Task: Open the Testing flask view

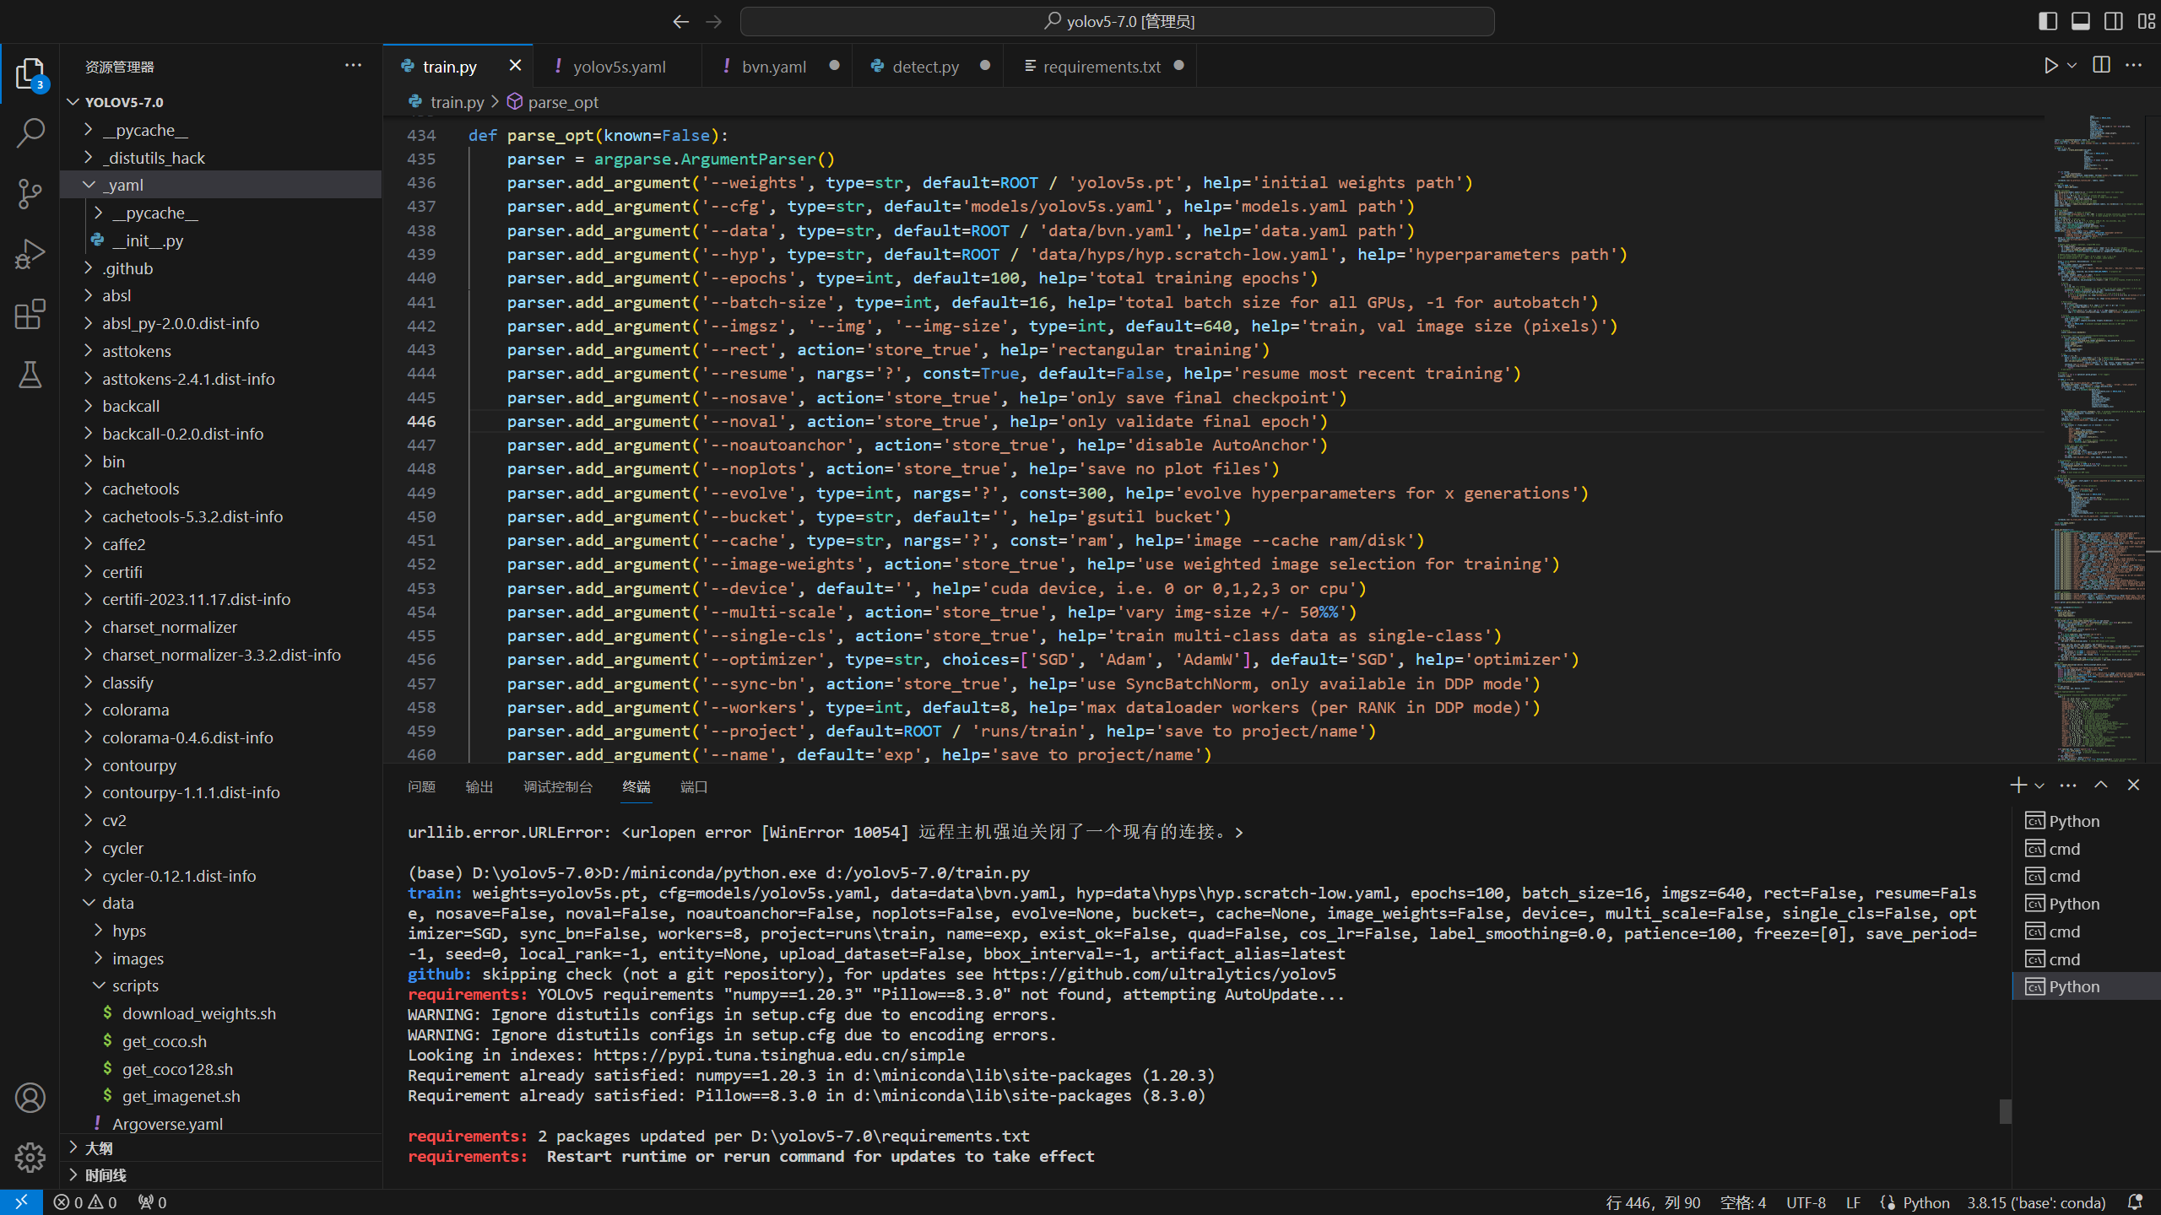Action: pos(30,375)
